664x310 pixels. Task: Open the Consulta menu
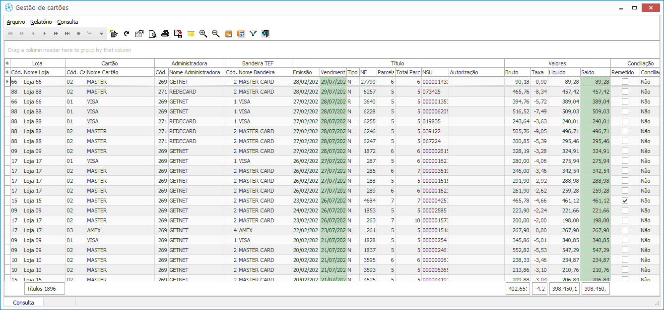[67, 22]
